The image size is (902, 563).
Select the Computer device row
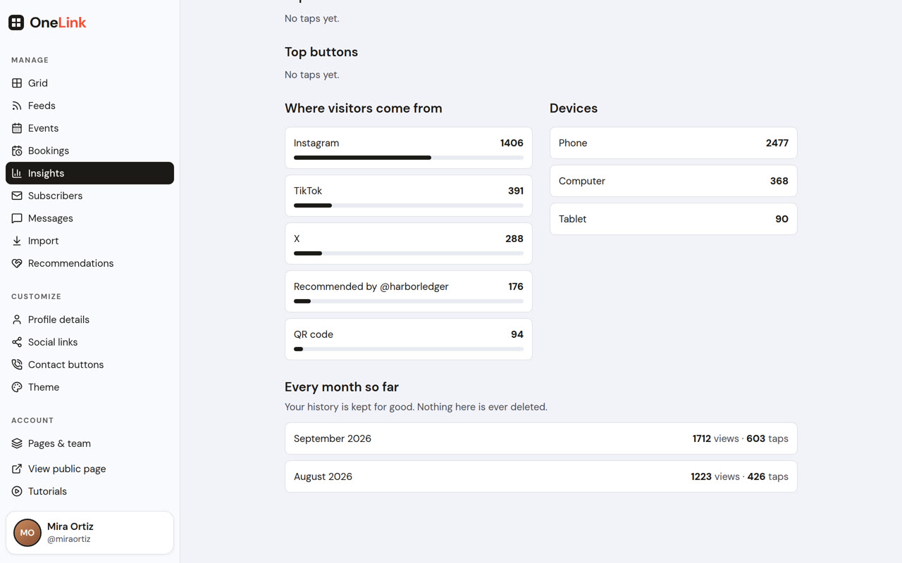(674, 181)
